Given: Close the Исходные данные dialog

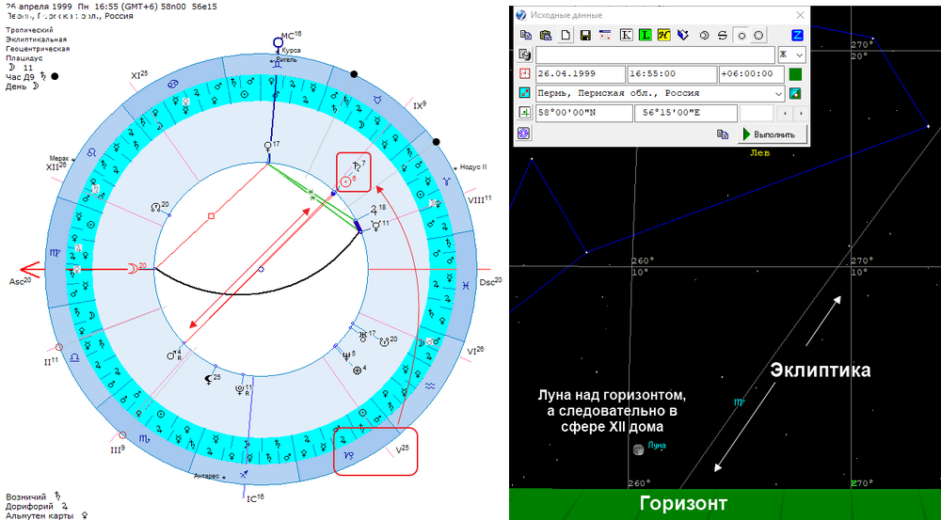Looking at the screenshot, I should pyautogui.click(x=800, y=15).
